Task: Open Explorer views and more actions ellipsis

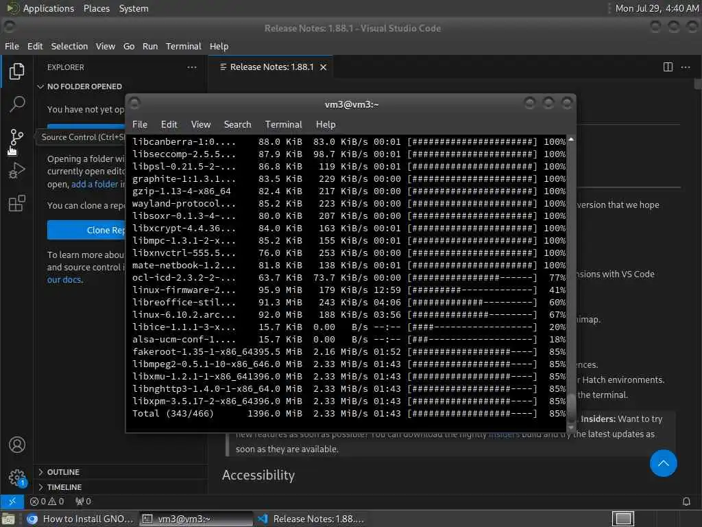Action: (192, 67)
